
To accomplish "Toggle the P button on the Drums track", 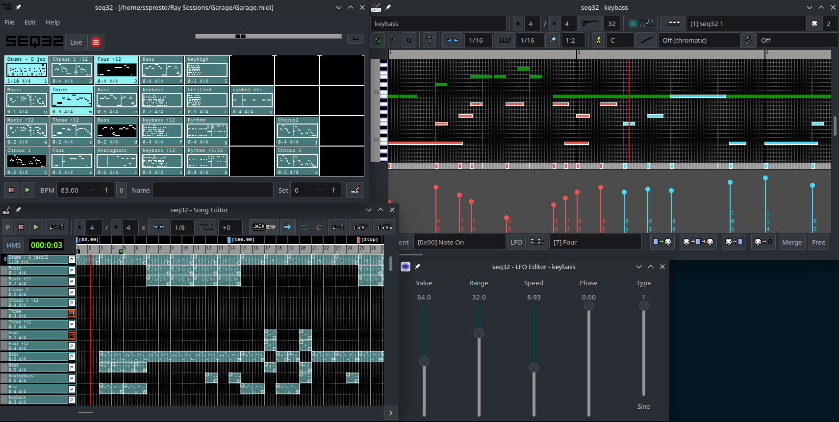I will [72, 260].
